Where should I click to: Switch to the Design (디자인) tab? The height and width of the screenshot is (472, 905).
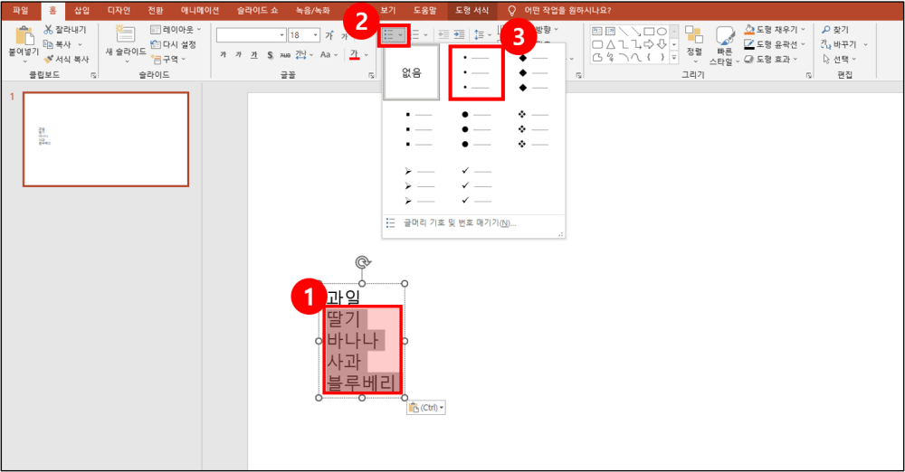(x=119, y=10)
